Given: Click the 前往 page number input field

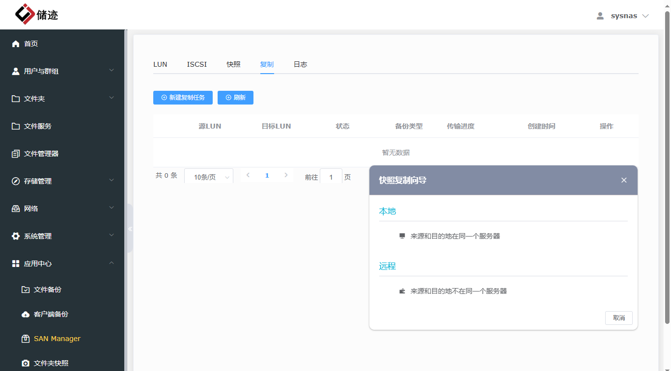Looking at the screenshot, I should (x=331, y=176).
